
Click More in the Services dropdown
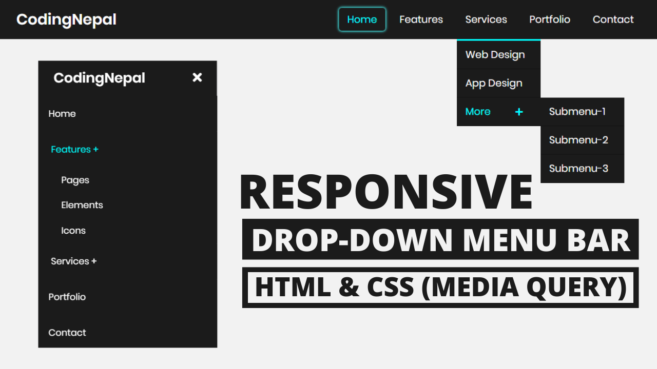(x=477, y=111)
